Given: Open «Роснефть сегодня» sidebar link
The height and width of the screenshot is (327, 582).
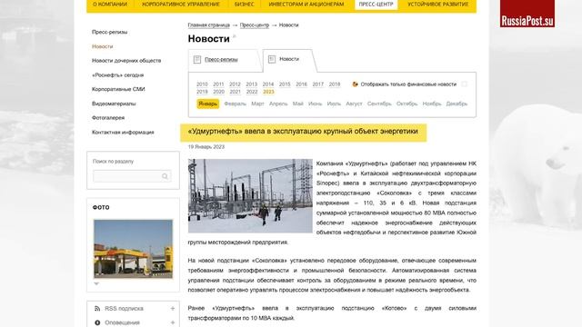Looking at the screenshot, I should pos(117,75).
